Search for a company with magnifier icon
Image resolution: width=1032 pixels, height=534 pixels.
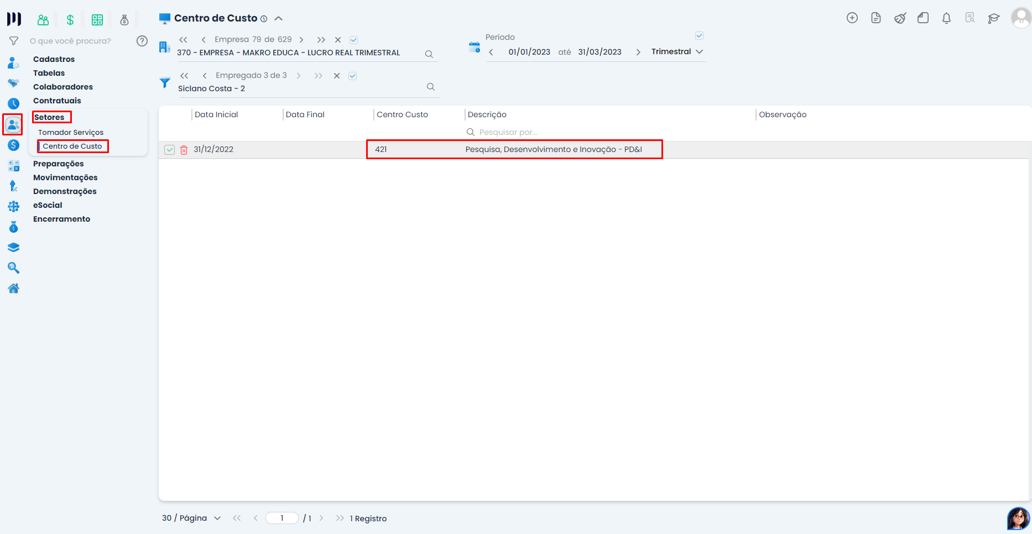tap(429, 54)
